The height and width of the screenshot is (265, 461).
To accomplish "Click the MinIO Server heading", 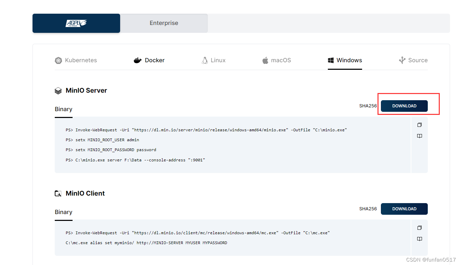I will point(86,91).
